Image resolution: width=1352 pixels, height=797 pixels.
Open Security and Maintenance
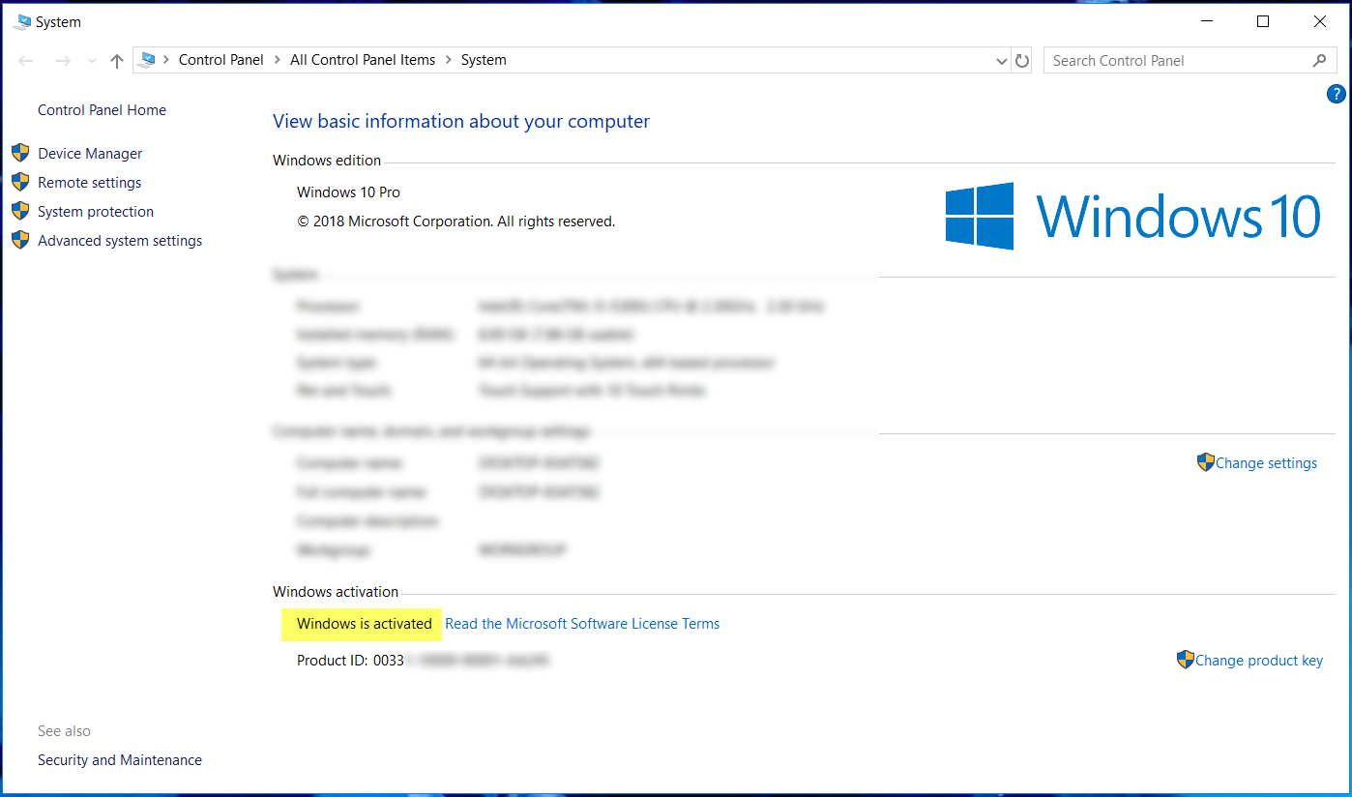[120, 760]
